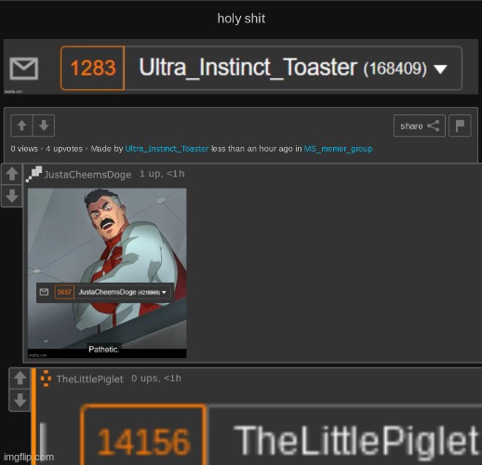
Task: Open the JustaCheemsDoge commenter profile name
Action: pos(87,174)
